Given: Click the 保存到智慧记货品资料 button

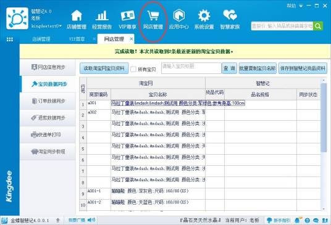Looking at the screenshot, I should pyautogui.click(x=303, y=68).
